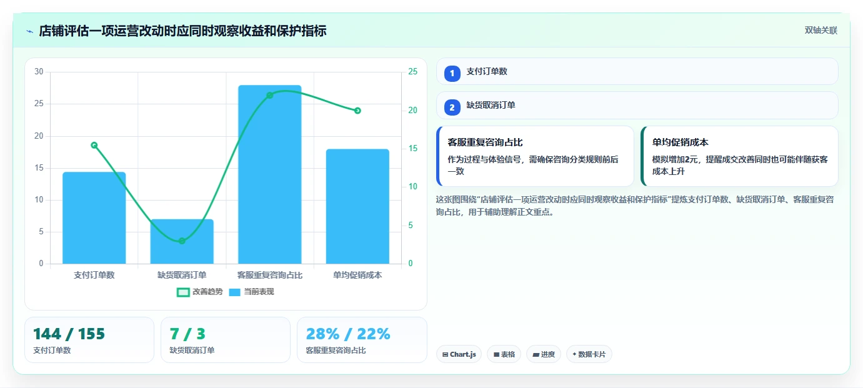Viewport: 863px width, 388px height.
Task: Click the 单均促销成本 x-axis label
Action: tap(357, 275)
